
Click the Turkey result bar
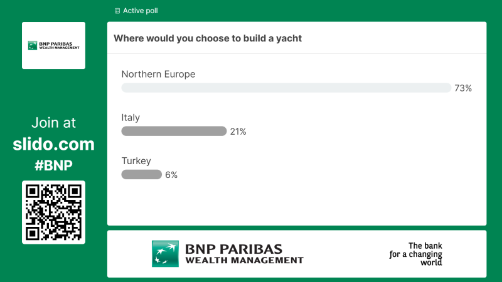pyautogui.click(x=141, y=175)
